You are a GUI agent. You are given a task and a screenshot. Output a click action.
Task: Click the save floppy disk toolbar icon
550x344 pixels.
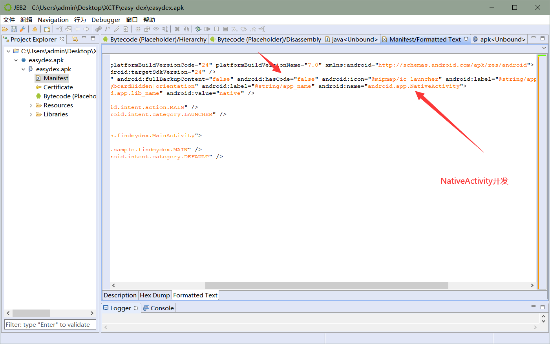pos(14,29)
